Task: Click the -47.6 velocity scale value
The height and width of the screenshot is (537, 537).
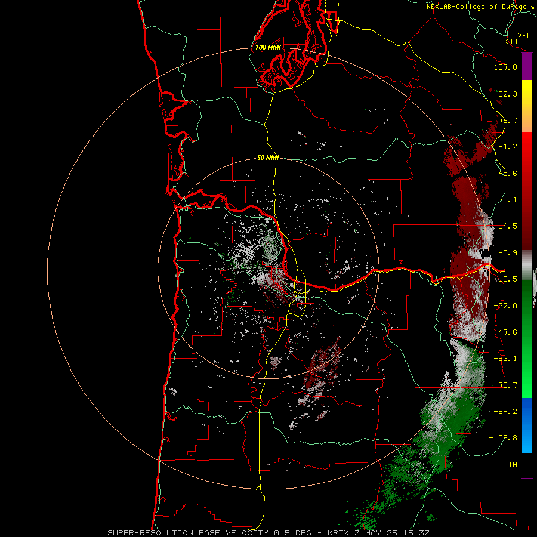Action: (505, 332)
